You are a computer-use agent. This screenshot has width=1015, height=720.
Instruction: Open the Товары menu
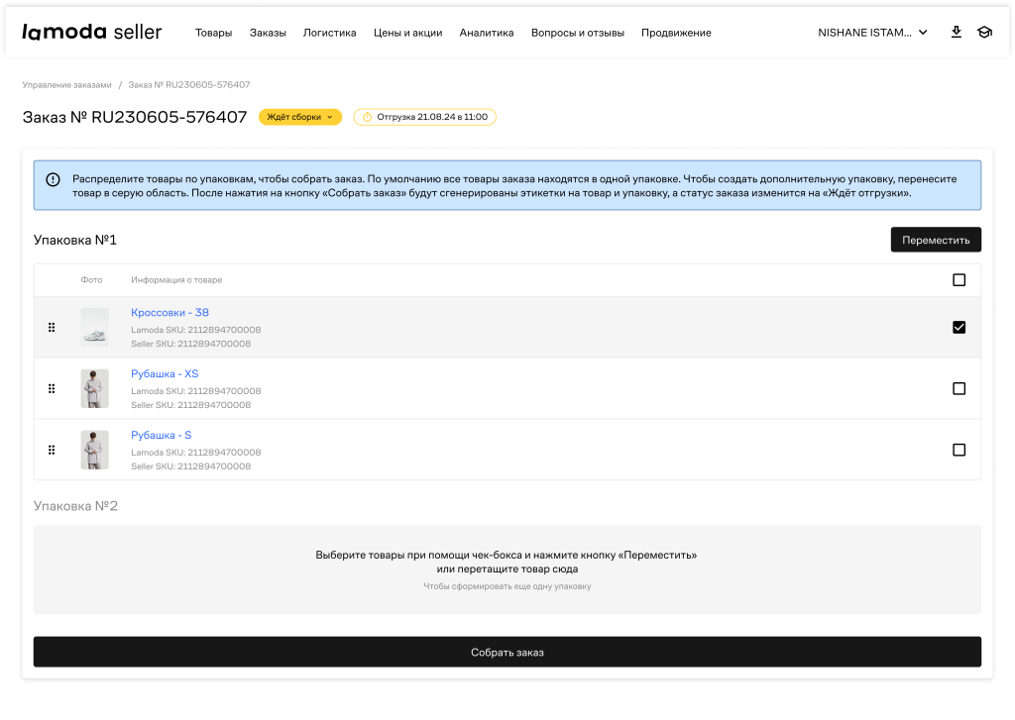(213, 33)
